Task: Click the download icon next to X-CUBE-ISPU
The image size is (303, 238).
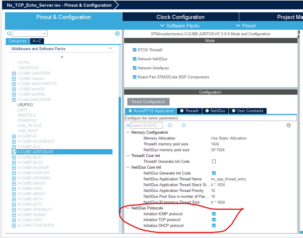Action: coord(14,189)
